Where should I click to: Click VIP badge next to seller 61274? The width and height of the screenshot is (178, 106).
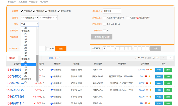147,96
